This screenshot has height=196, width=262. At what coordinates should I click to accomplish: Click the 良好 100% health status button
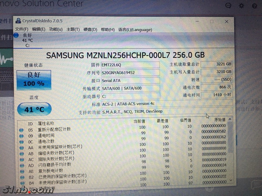34,80
